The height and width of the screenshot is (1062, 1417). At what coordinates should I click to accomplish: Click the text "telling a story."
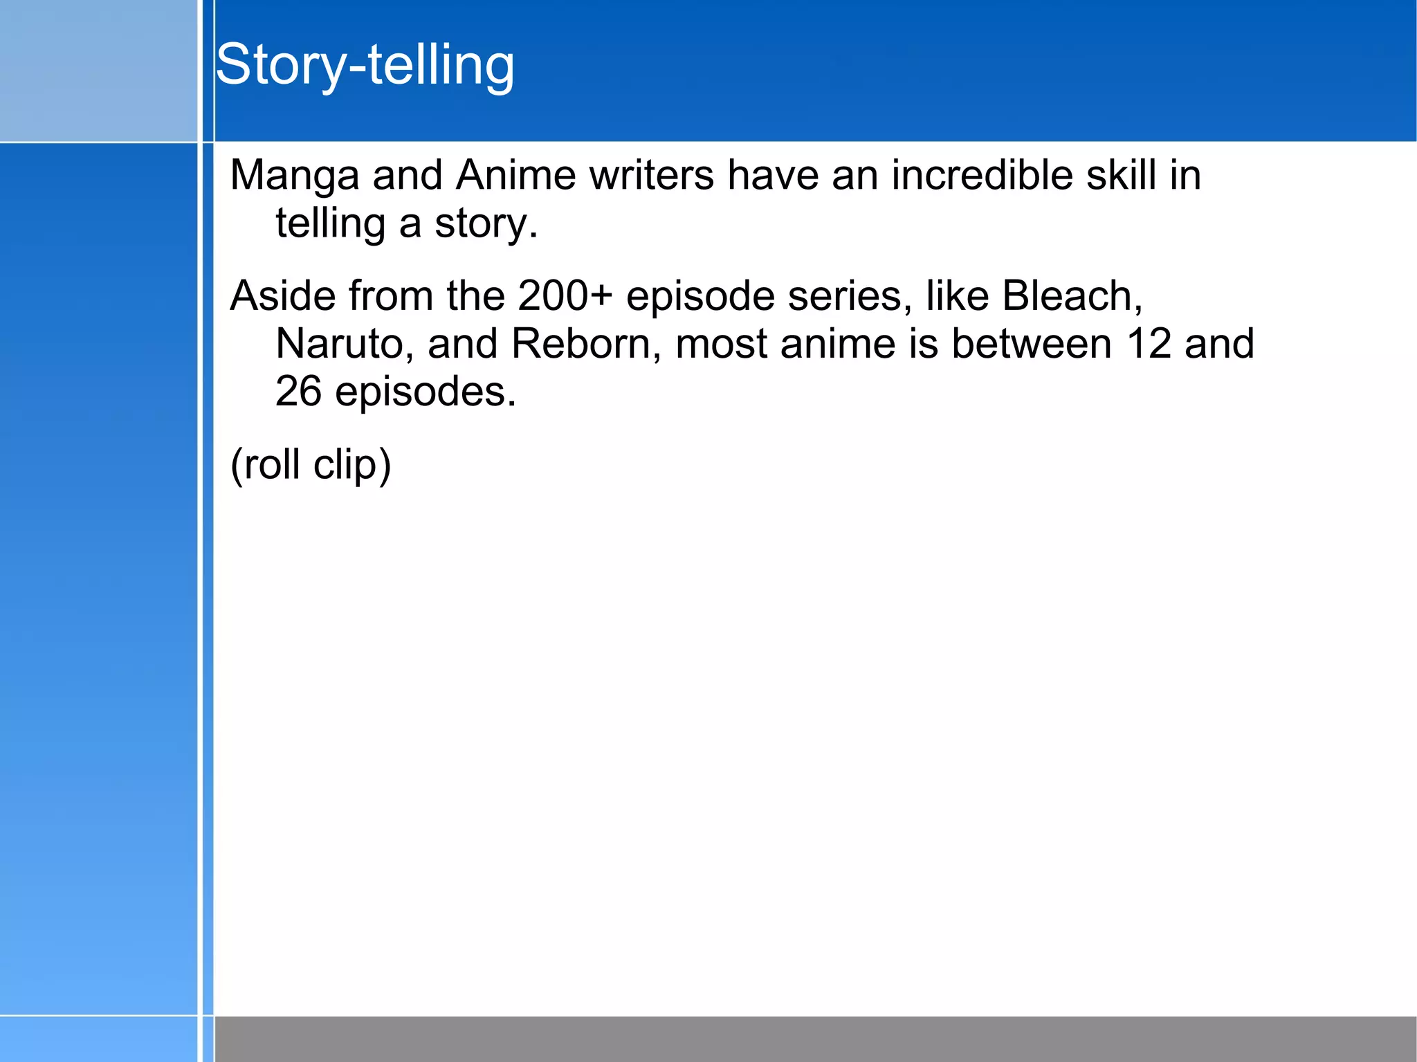[406, 223]
